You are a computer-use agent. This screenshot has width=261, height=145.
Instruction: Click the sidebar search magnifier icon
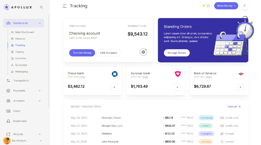point(42,7)
